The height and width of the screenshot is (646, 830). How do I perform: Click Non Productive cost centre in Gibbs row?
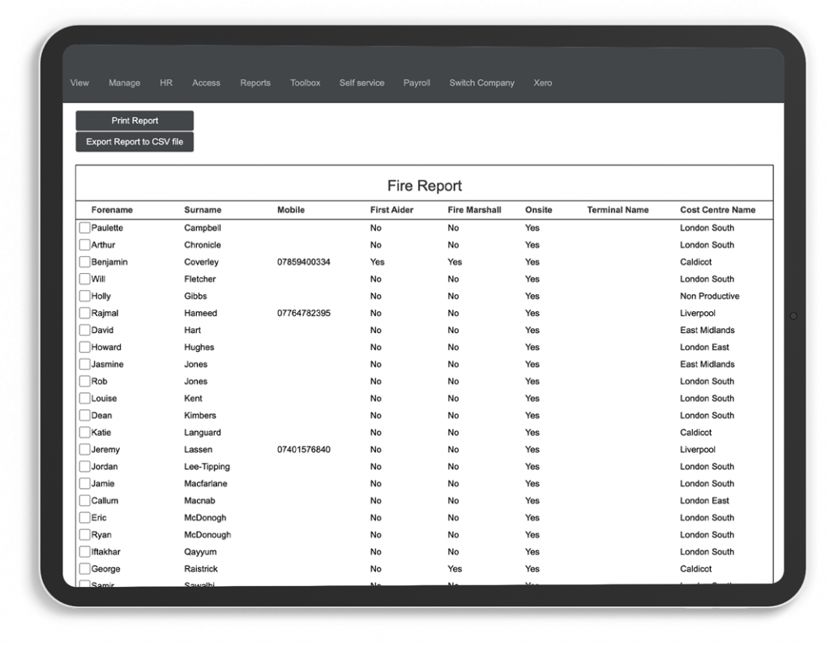coord(710,296)
